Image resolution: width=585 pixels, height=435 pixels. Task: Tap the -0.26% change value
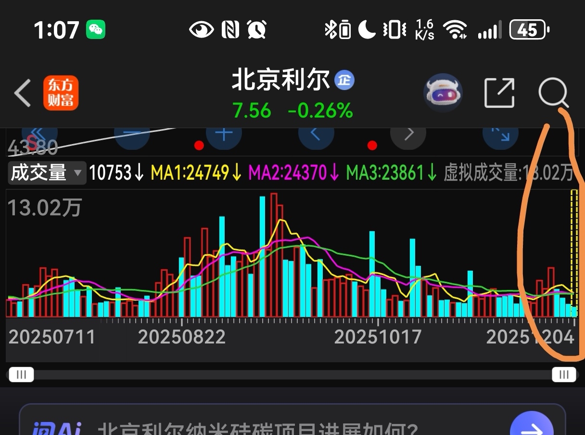tap(320, 111)
